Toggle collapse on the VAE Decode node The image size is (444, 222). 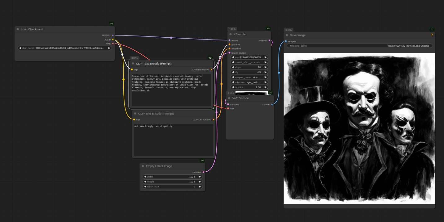(229, 98)
